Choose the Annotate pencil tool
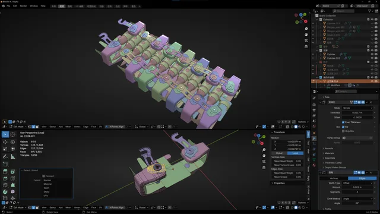The height and width of the screenshot is (214, 380). [5, 157]
